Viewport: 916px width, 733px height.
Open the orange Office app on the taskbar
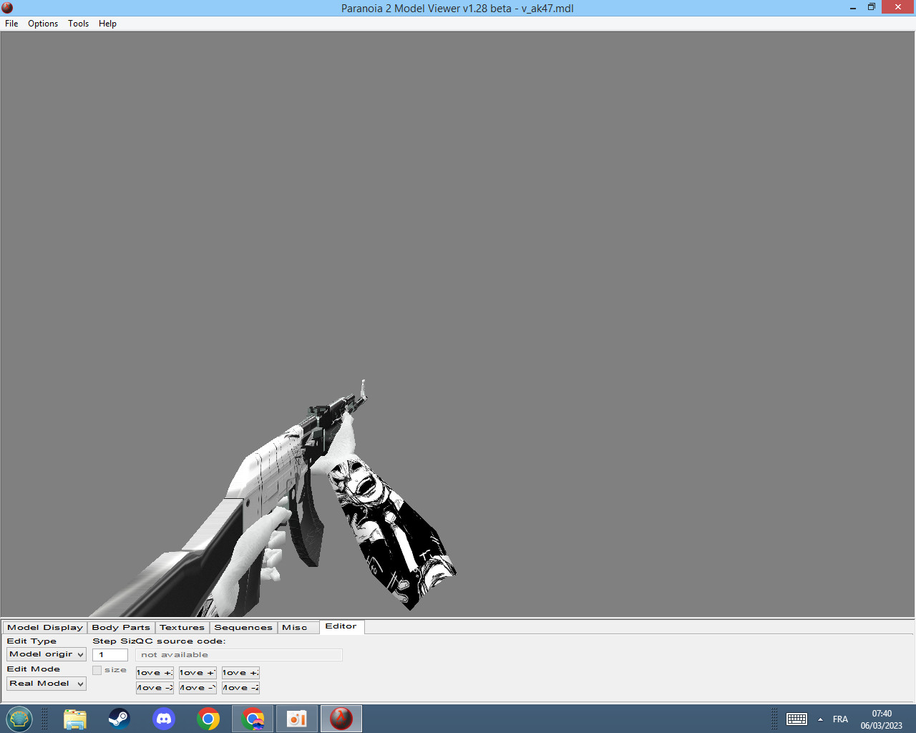pyautogui.click(x=296, y=719)
